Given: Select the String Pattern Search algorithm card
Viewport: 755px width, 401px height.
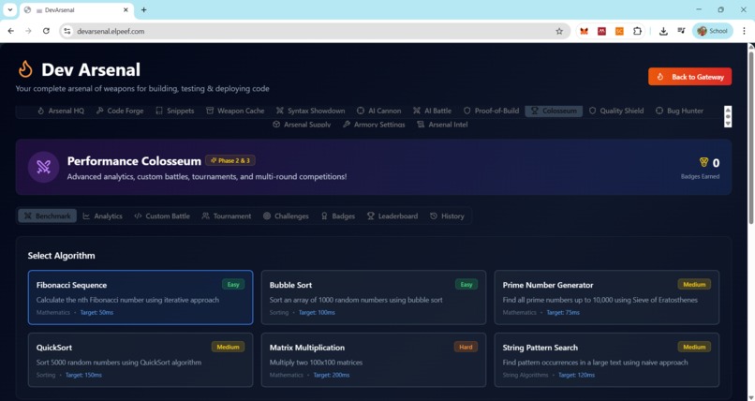Looking at the screenshot, I should pyautogui.click(x=607, y=360).
